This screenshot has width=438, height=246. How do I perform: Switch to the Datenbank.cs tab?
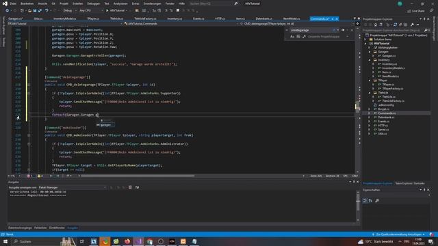[x=264, y=18]
